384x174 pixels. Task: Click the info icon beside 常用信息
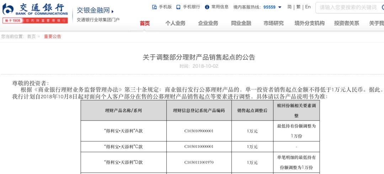pyautogui.click(x=207, y=7)
